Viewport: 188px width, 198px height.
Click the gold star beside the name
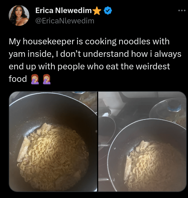tap(97, 11)
